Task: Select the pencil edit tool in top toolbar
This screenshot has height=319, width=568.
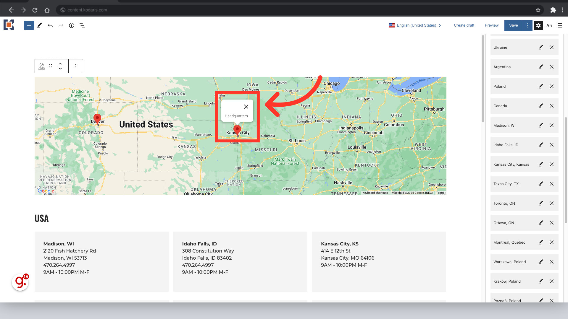Action: [x=40, y=25]
